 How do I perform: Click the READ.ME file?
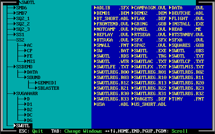tap(187, 29)
